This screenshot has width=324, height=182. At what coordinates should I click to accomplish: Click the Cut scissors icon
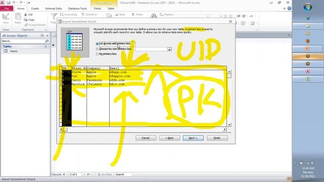point(26,15)
